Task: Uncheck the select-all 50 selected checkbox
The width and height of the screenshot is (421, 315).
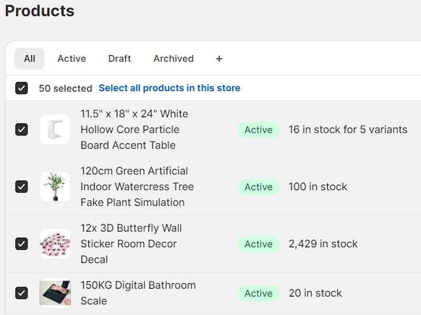Action: pyautogui.click(x=22, y=88)
